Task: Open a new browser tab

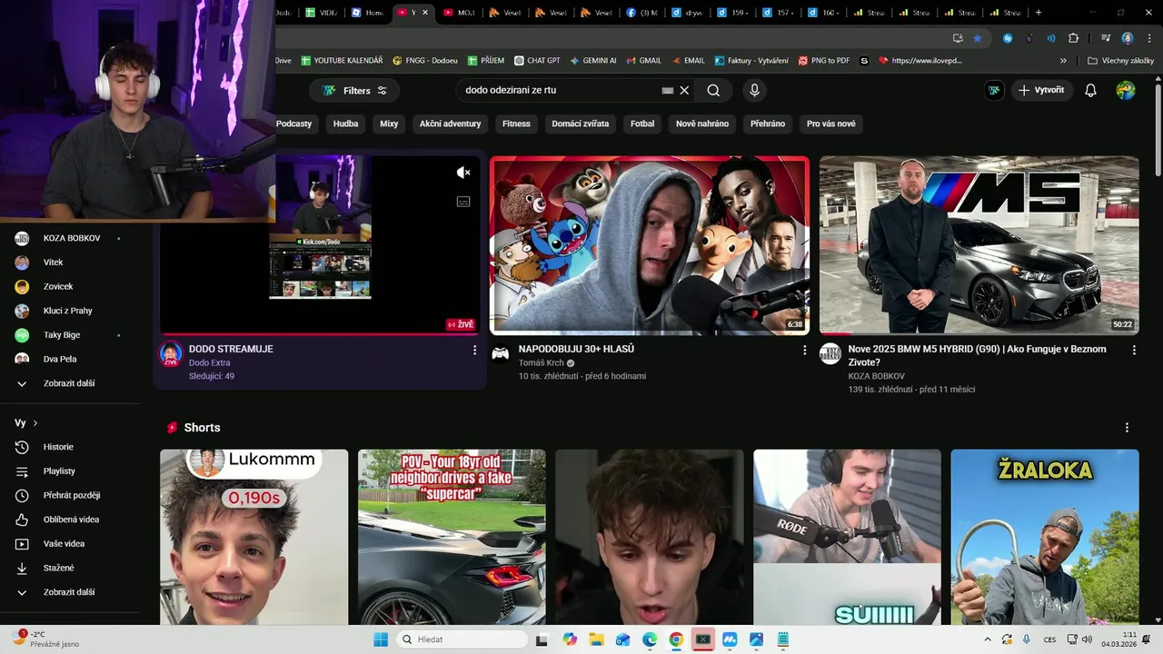Action: [1039, 13]
